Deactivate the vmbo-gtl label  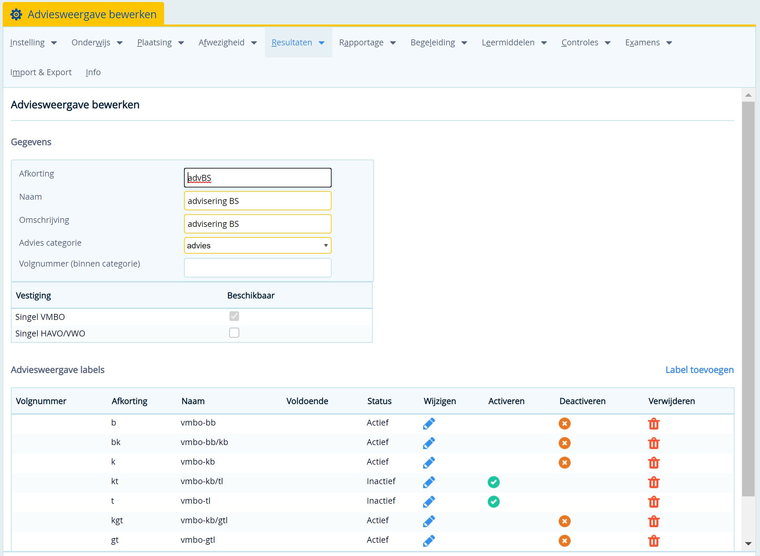pyautogui.click(x=564, y=541)
